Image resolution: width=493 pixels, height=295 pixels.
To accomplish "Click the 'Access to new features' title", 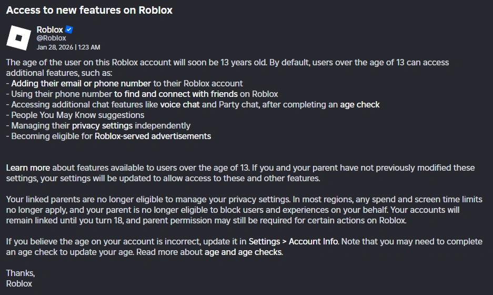I will pyautogui.click(x=89, y=10).
